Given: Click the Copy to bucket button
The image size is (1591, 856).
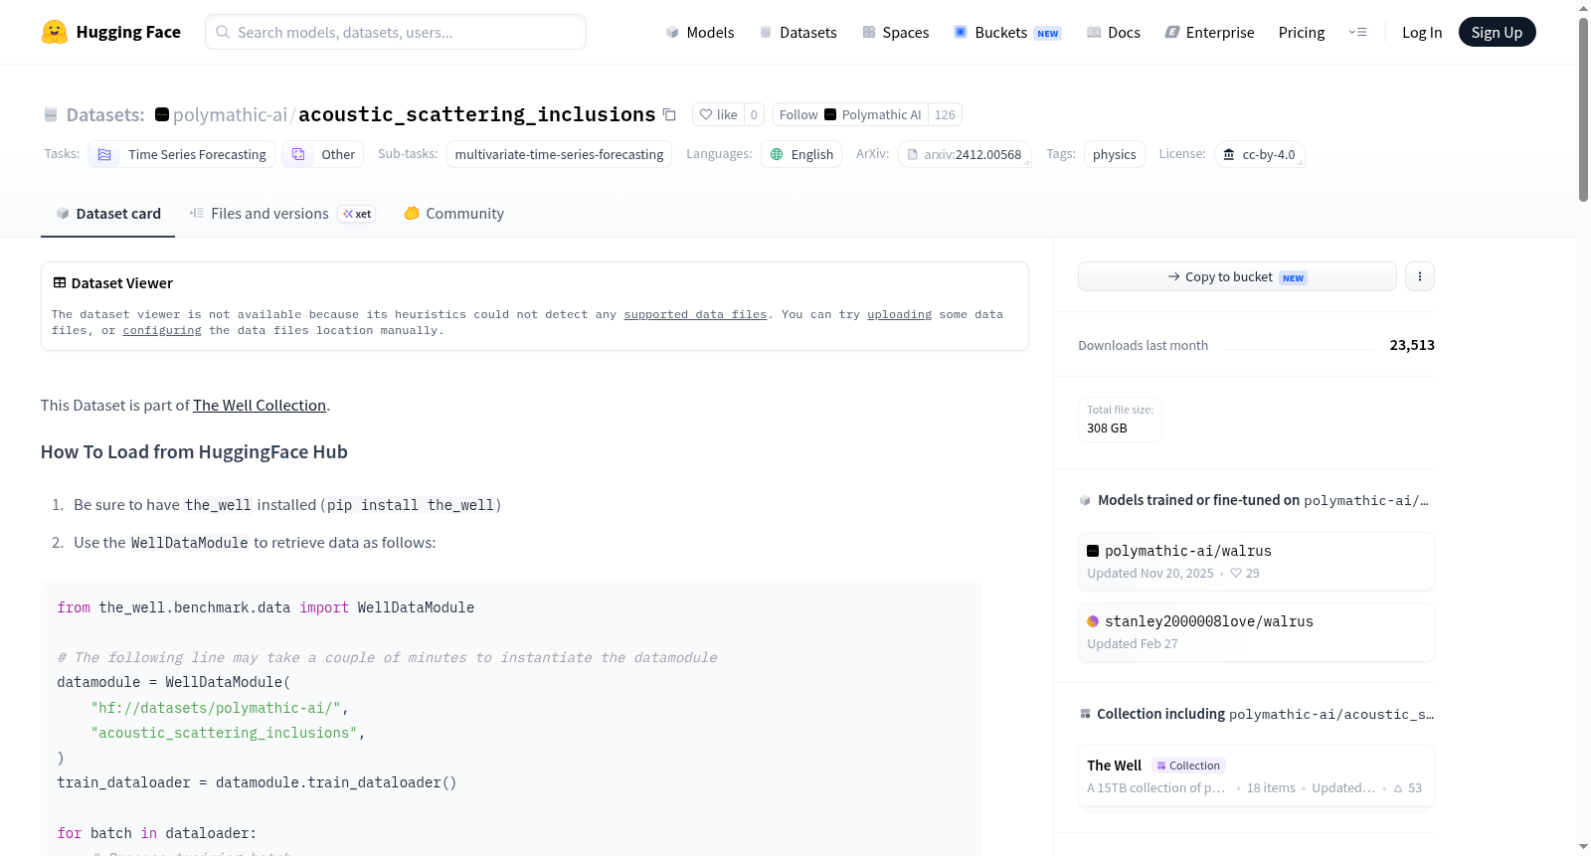Looking at the screenshot, I should point(1237,276).
